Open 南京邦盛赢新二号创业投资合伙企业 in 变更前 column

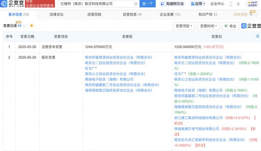[122, 85]
